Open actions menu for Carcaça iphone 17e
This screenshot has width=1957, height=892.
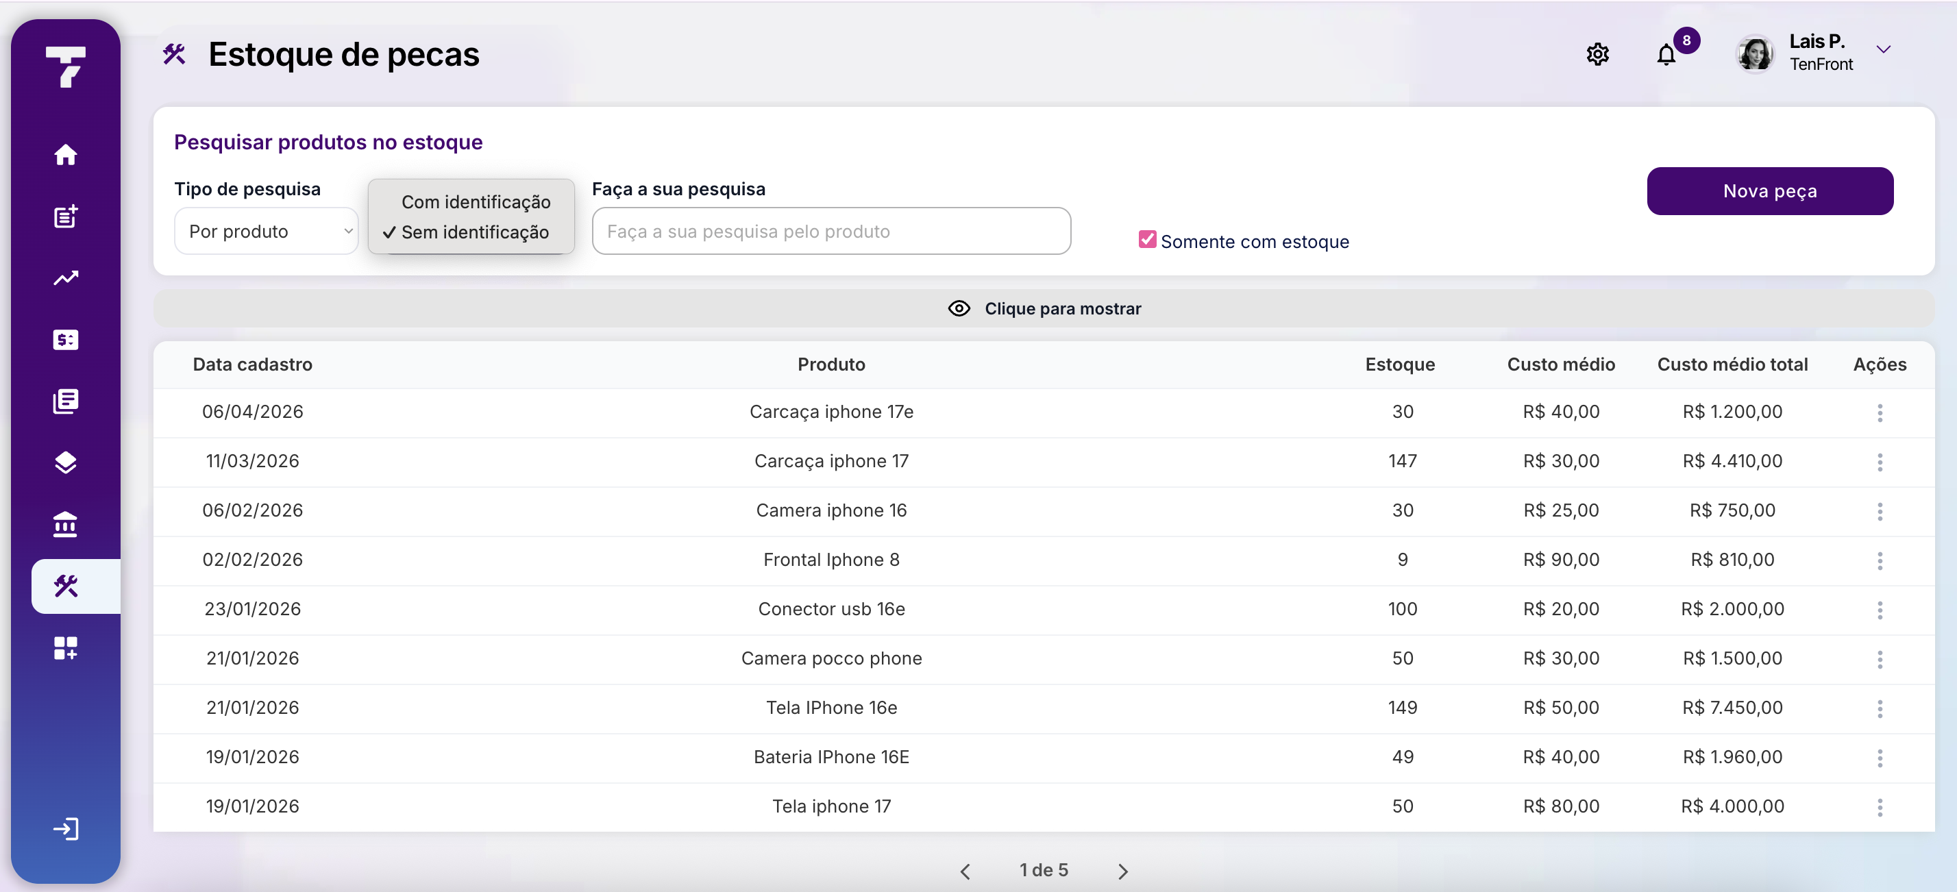click(x=1880, y=412)
